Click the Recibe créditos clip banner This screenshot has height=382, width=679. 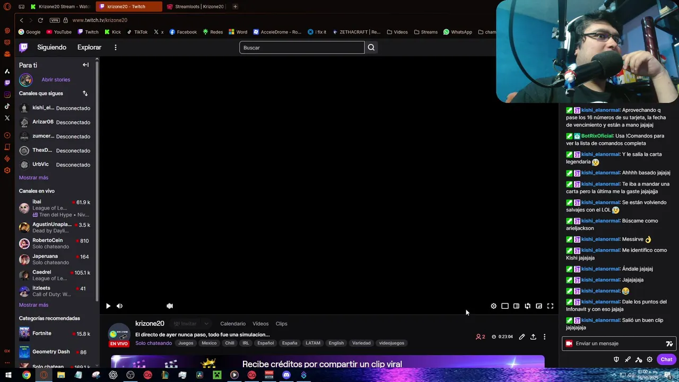327,362
